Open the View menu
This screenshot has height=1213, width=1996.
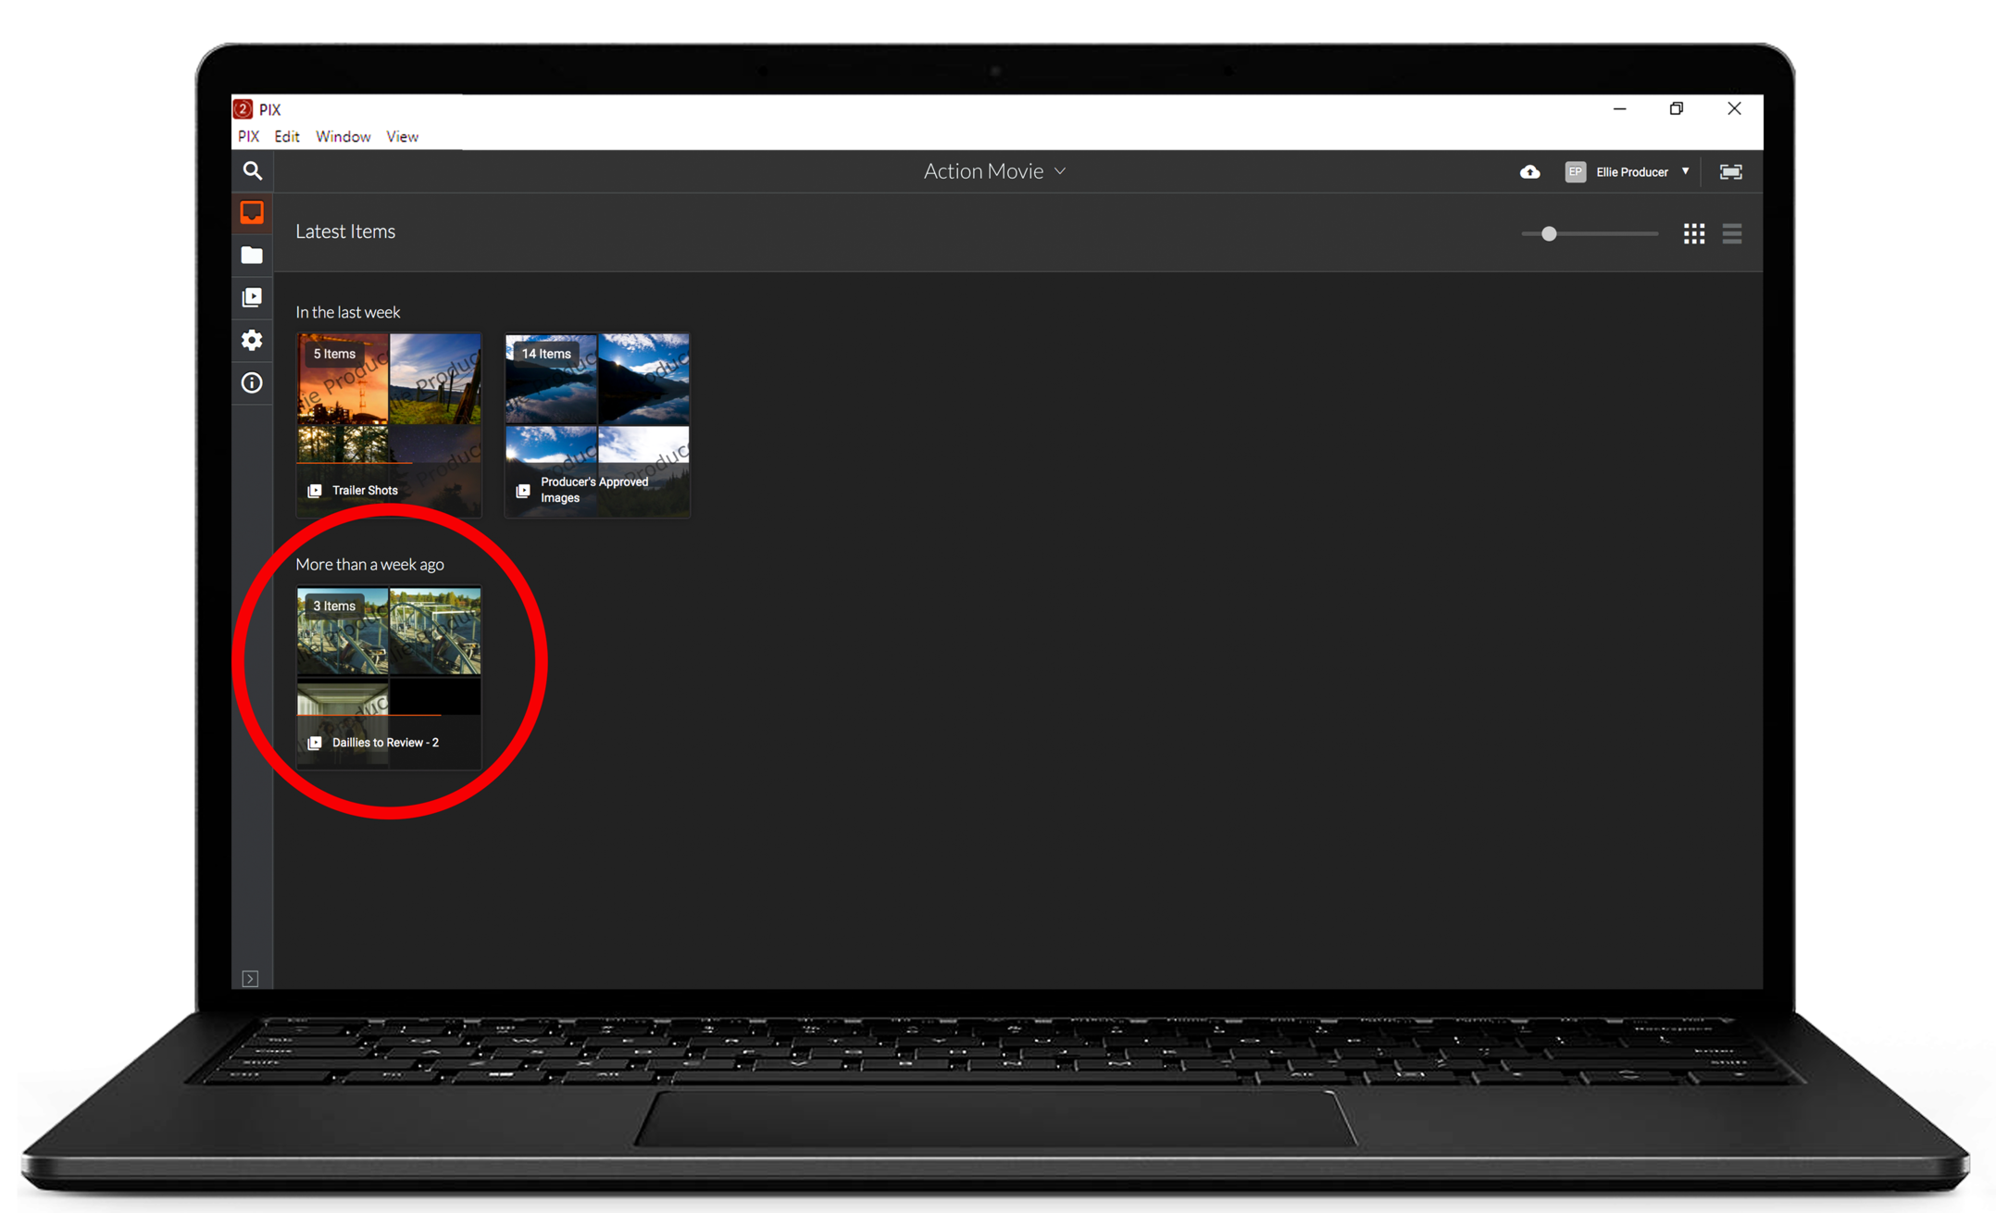tap(402, 136)
